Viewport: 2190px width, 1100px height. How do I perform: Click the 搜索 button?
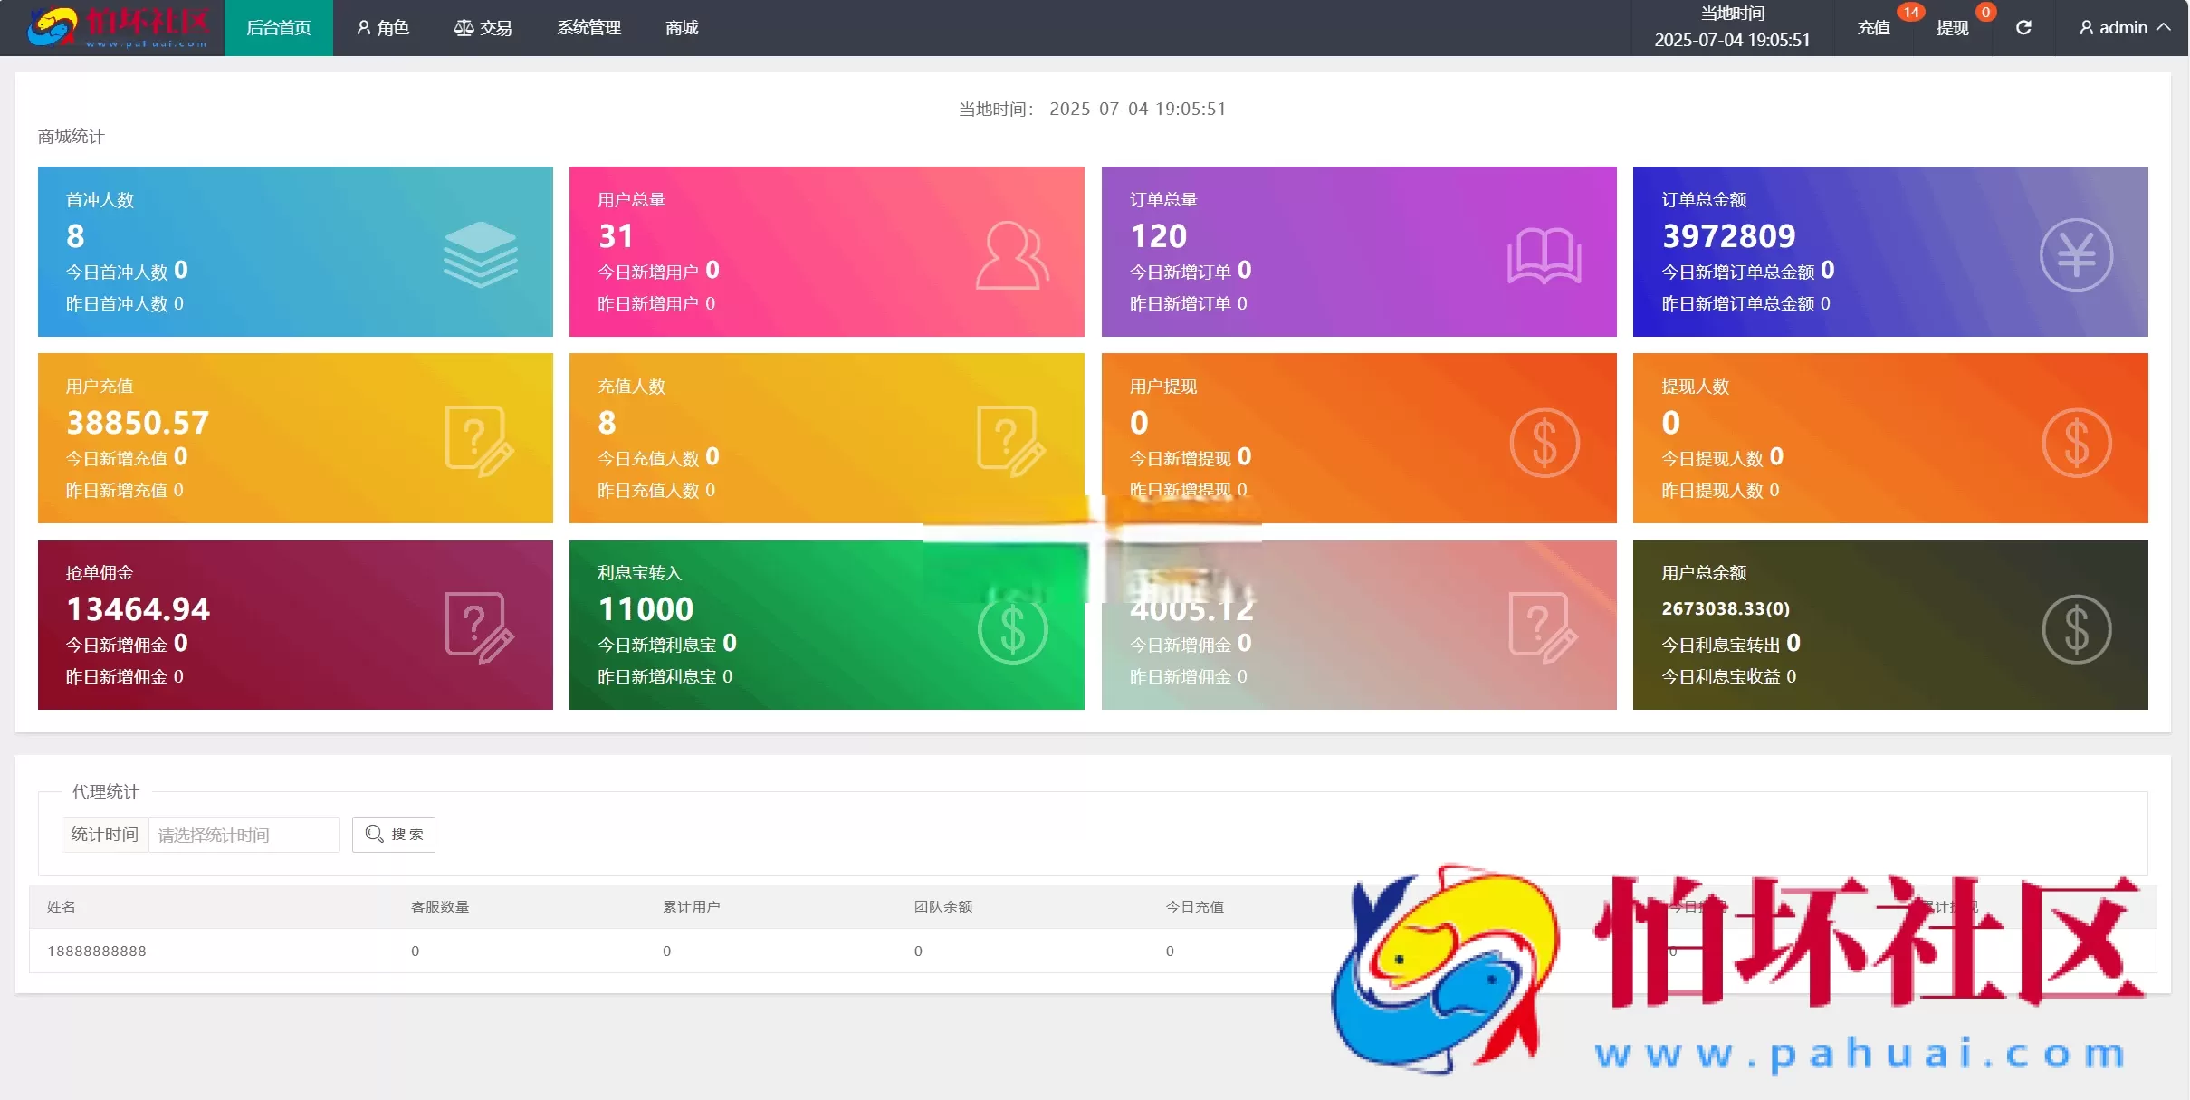(394, 834)
